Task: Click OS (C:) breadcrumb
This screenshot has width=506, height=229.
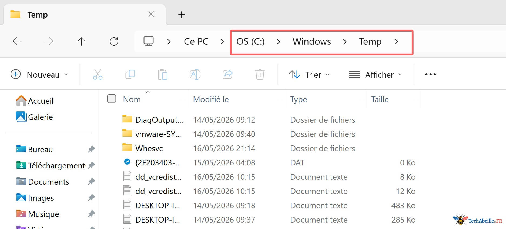Action: tap(250, 41)
